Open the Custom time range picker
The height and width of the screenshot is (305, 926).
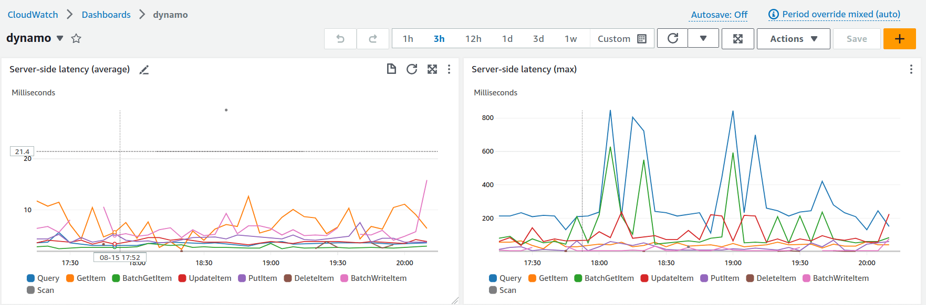point(622,39)
